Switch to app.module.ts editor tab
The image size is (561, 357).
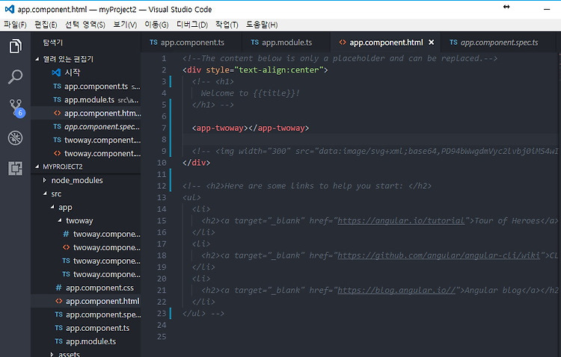(x=286, y=42)
